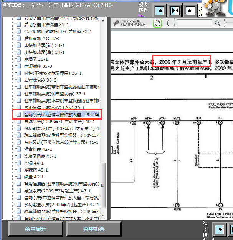Viewport: 233px width, 240px height.
Task: Click document icon beside 座椅加热器(前) 33-1
Action: click(x=19, y=45)
